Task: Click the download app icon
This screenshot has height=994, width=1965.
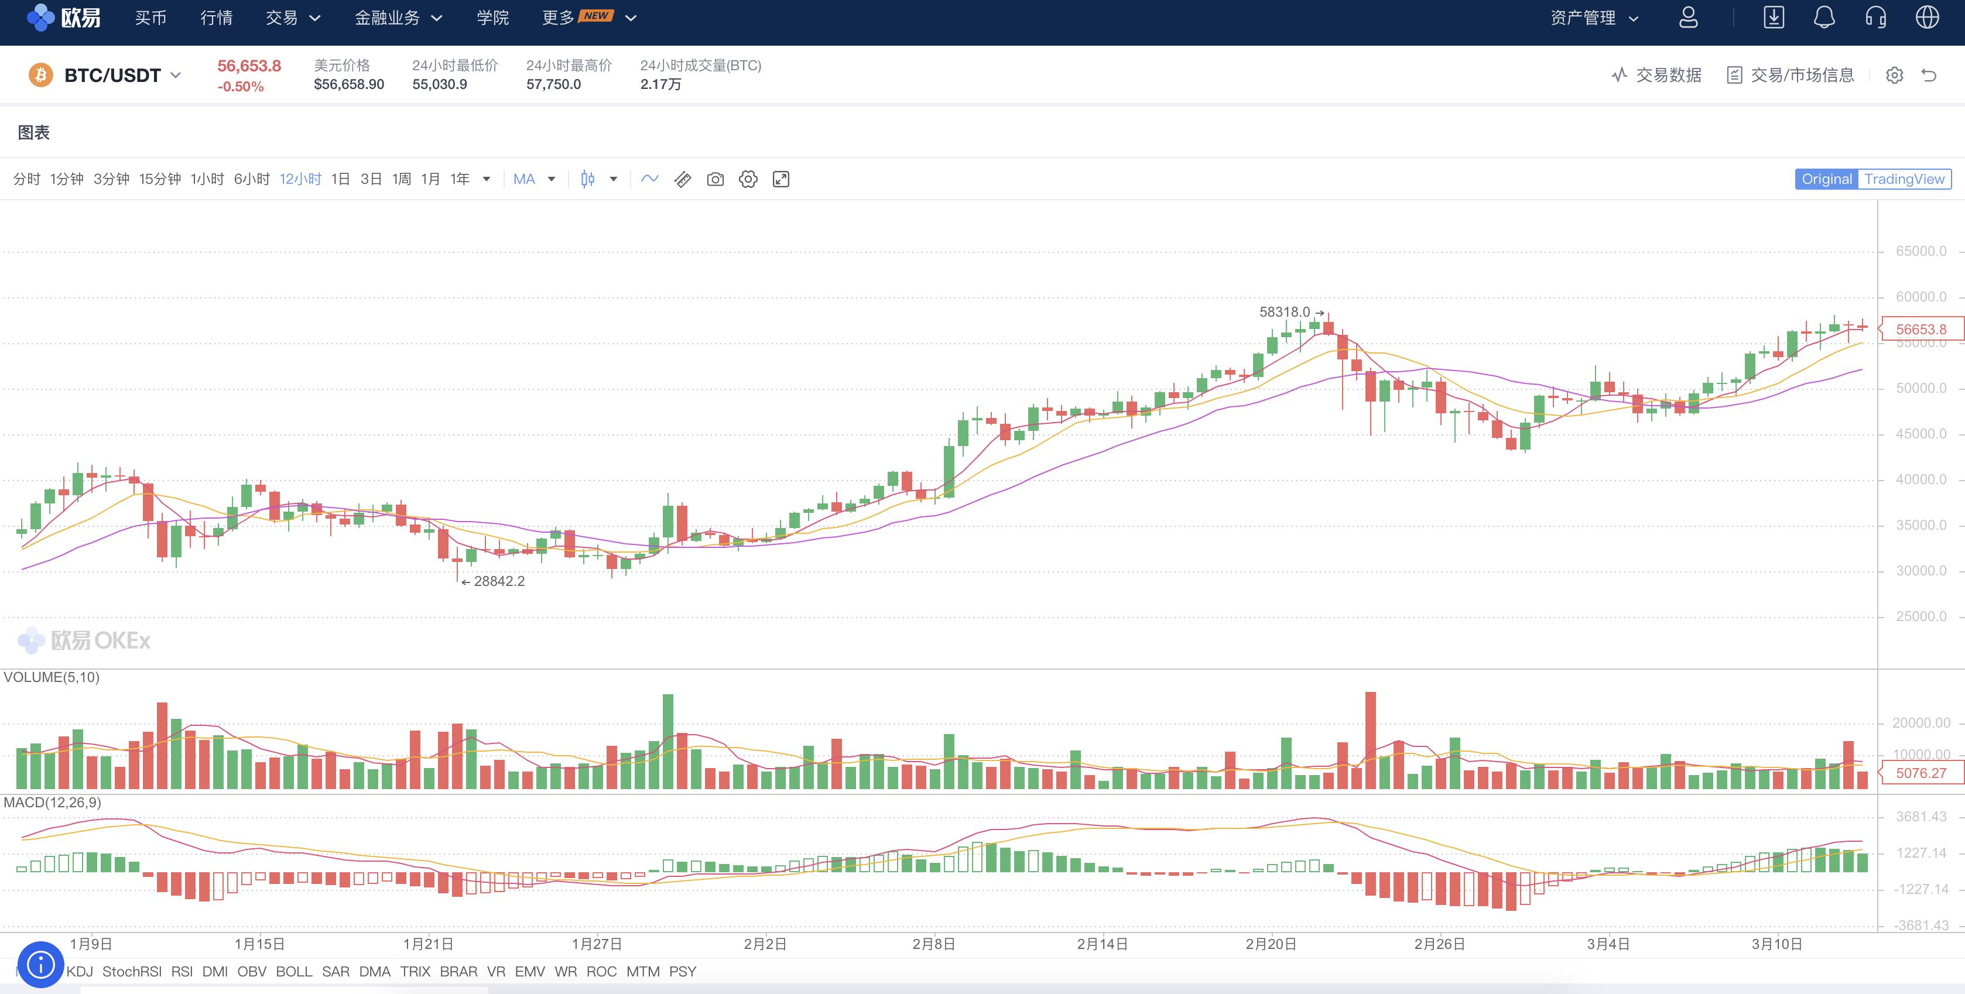Action: 1774,18
